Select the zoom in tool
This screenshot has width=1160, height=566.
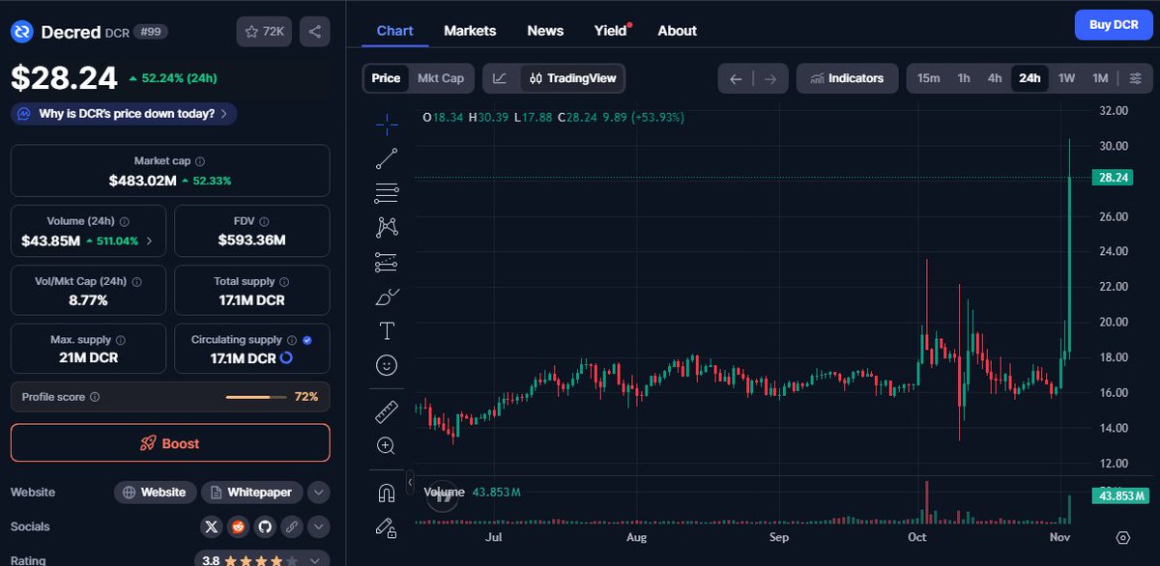click(387, 445)
